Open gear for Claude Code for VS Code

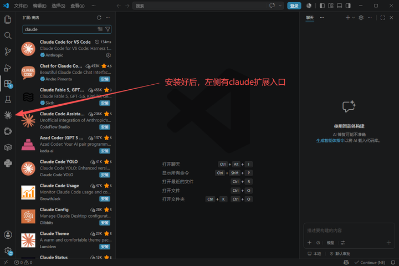tap(109, 55)
